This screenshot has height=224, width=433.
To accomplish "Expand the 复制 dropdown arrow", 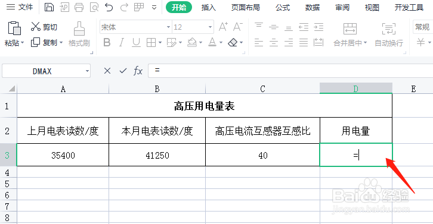I will tap(61, 43).
